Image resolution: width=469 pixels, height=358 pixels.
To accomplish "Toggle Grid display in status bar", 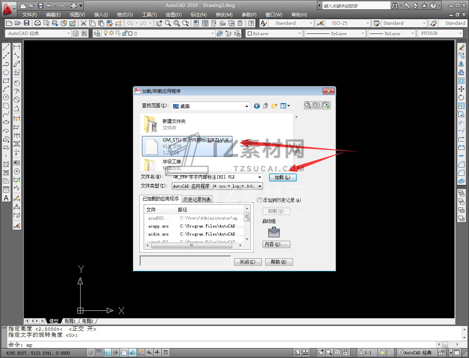I will (98, 353).
